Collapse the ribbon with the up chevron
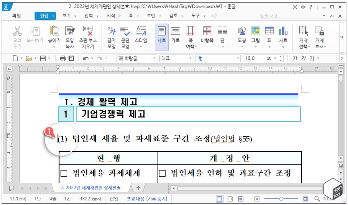The image size is (348, 205). [332, 16]
